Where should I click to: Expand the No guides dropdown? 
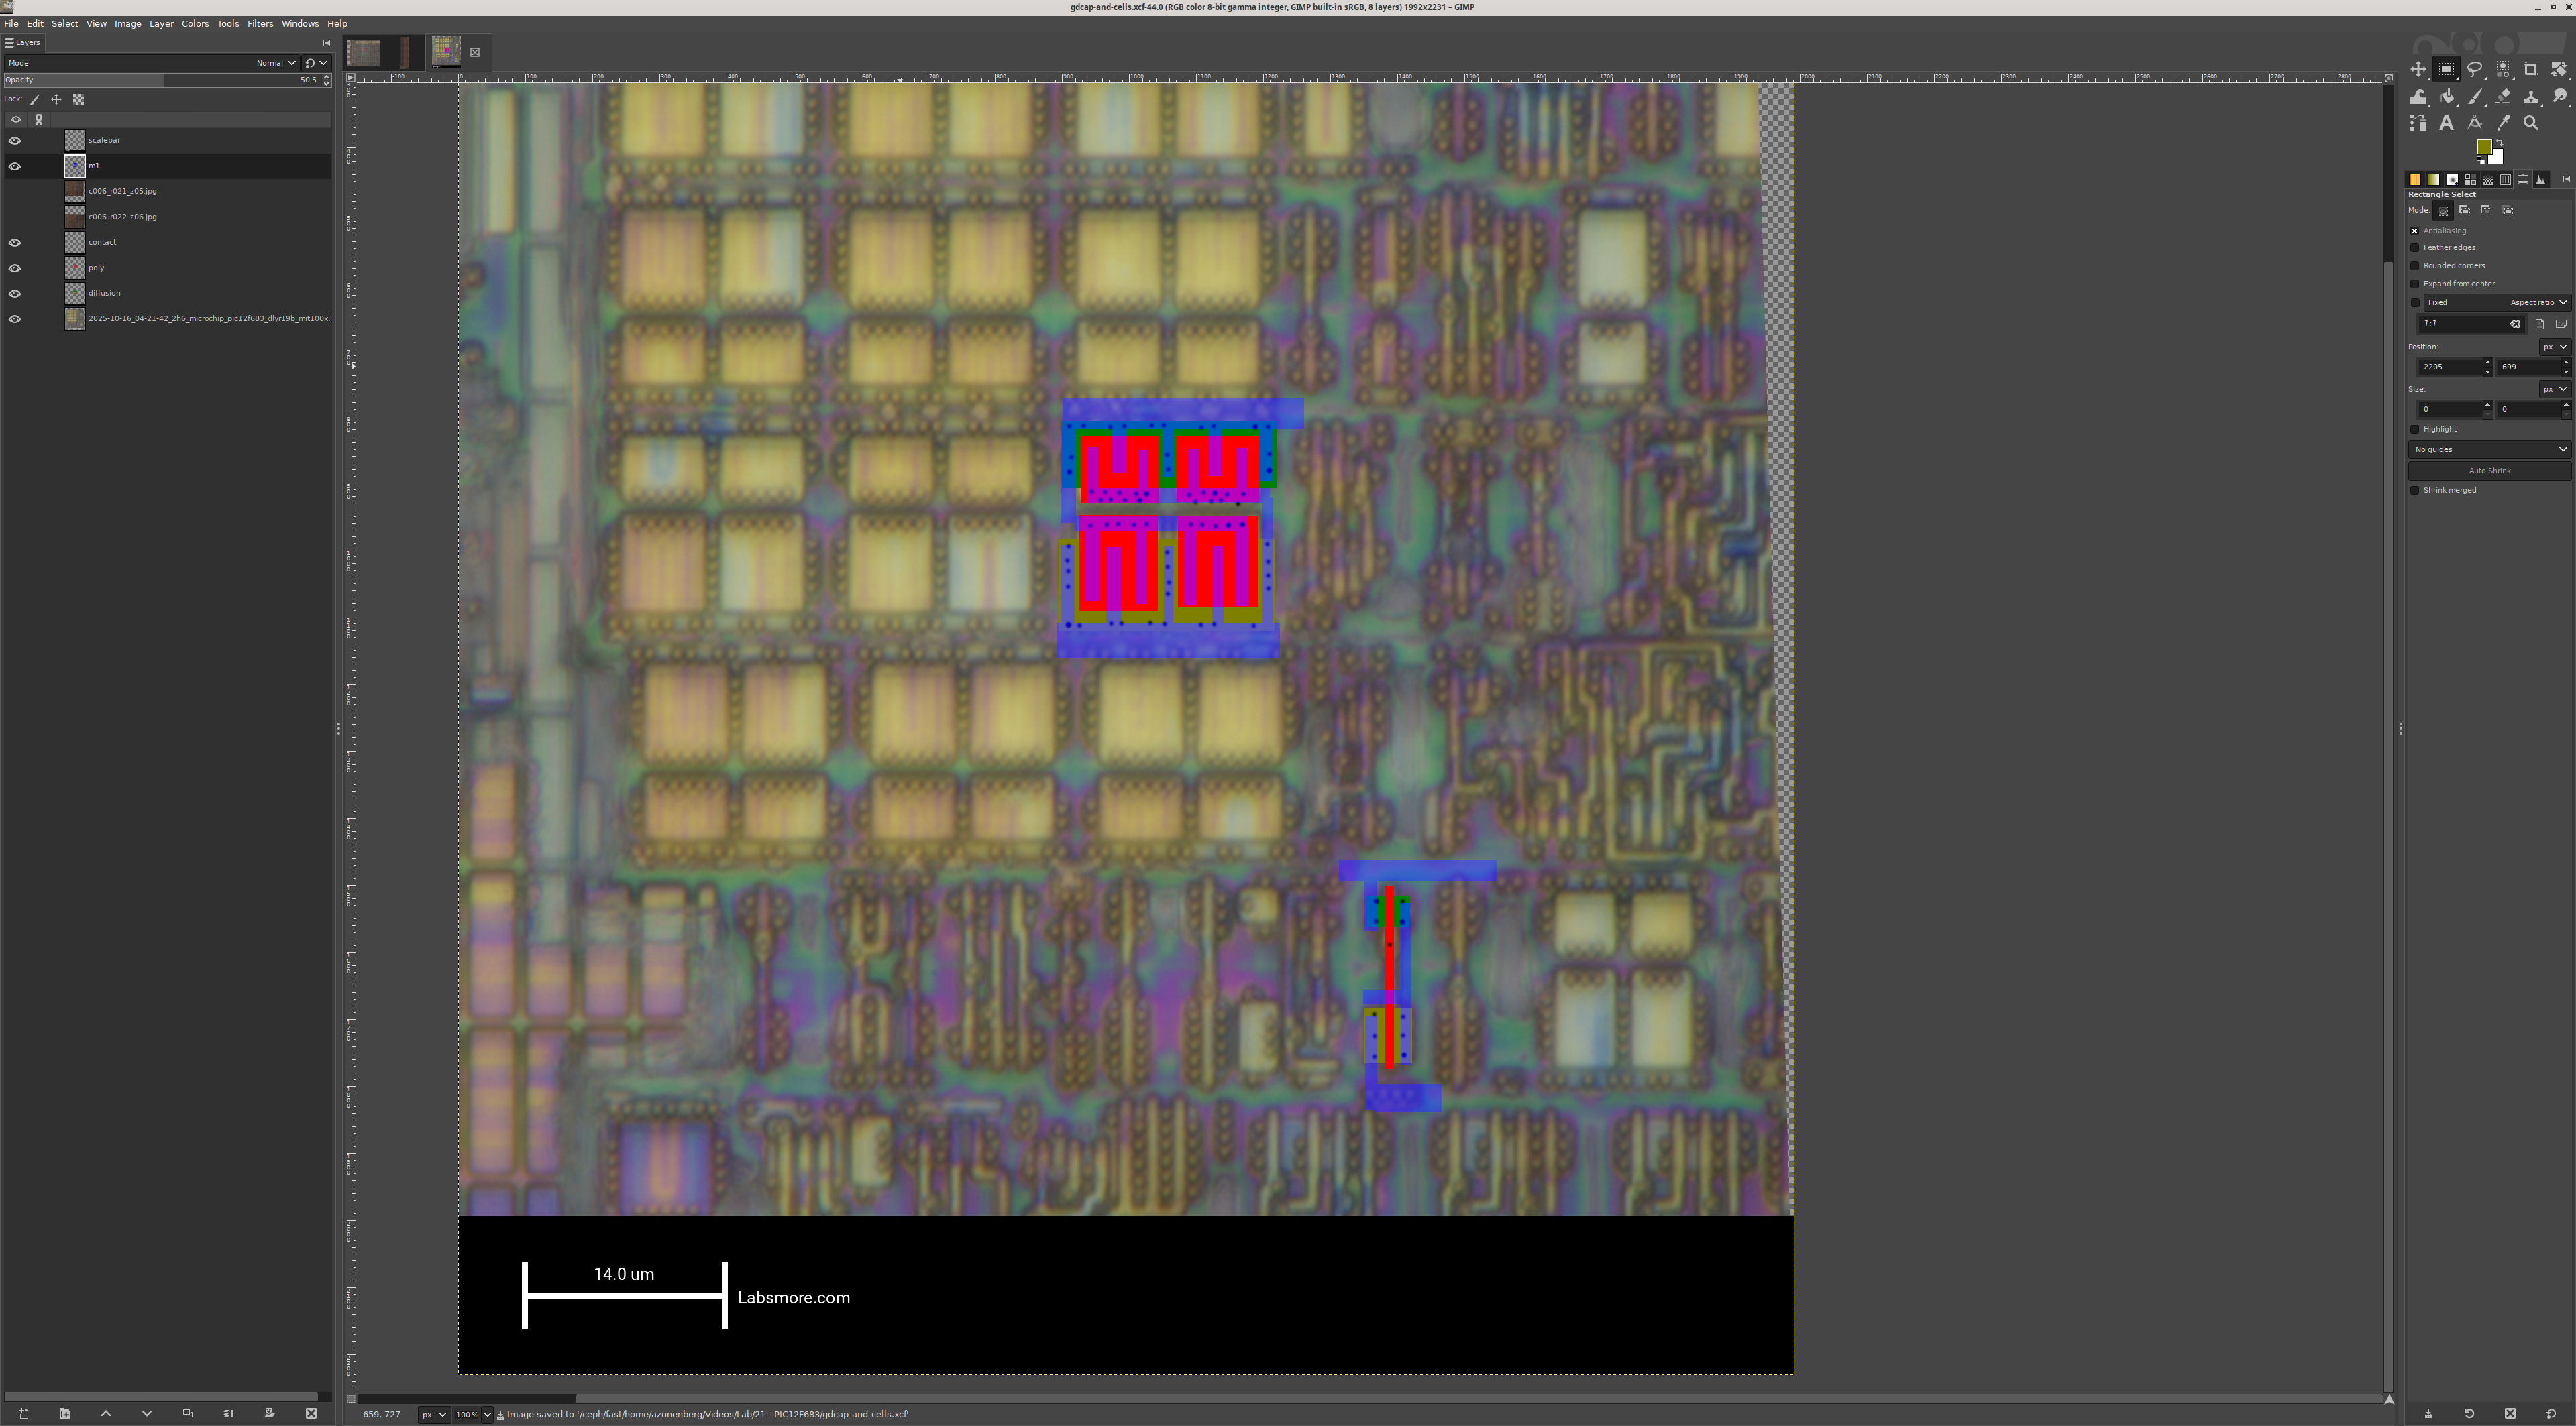(x=2488, y=450)
